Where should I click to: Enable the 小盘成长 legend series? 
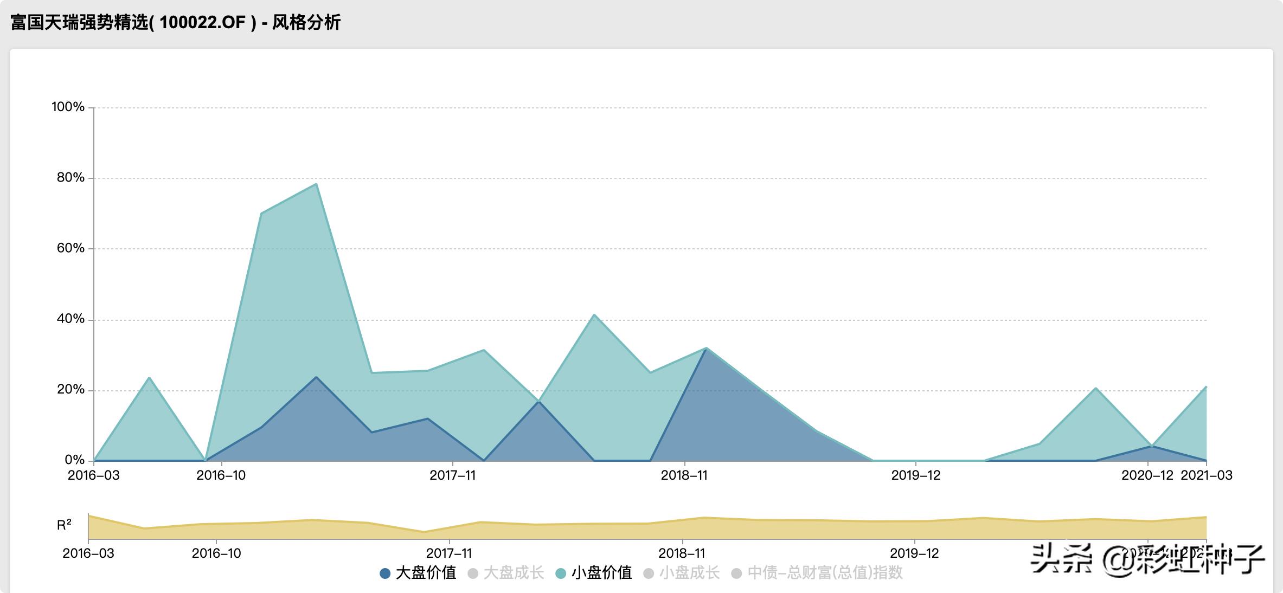[689, 573]
